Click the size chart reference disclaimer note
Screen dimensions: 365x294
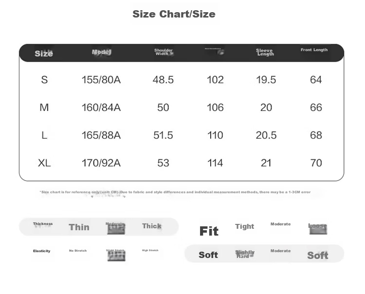175,192
